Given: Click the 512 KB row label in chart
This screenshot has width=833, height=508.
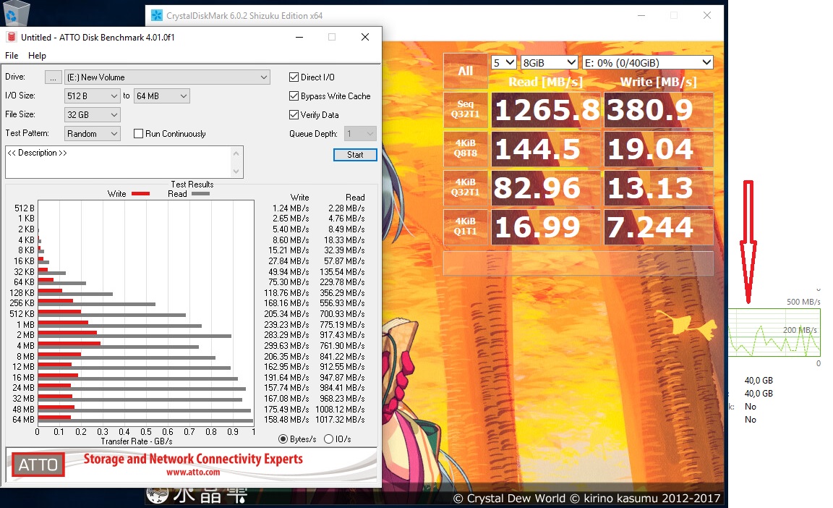Looking at the screenshot, I should (x=22, y=314).
